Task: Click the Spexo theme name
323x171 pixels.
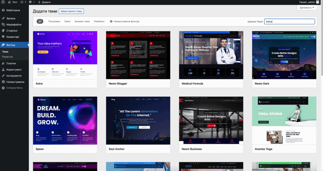Action: 40,149
